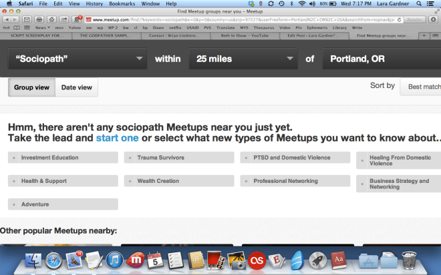Open the Sort by Best match dropdown
This screenshot has width=441, height=275.
click(421, 87)
